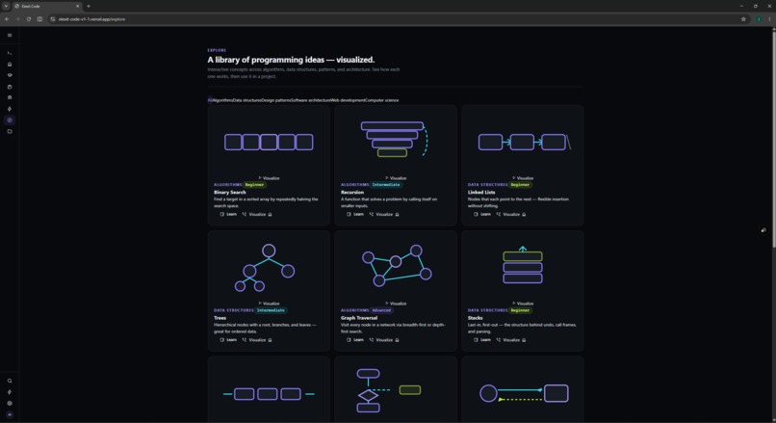Open the Recursion stacked-bars illustration

tap(395, 139)
